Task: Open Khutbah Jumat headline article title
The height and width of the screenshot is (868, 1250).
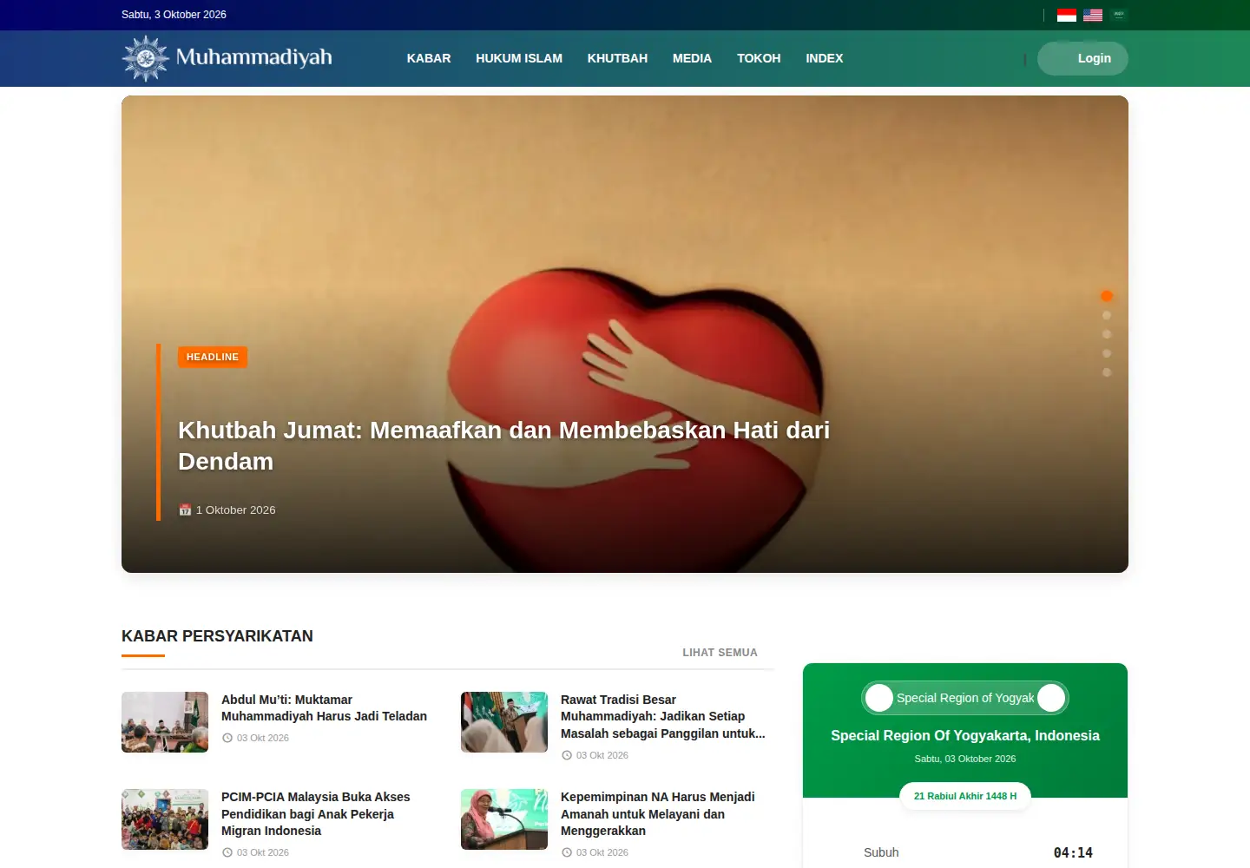Action: pos(503,445)
